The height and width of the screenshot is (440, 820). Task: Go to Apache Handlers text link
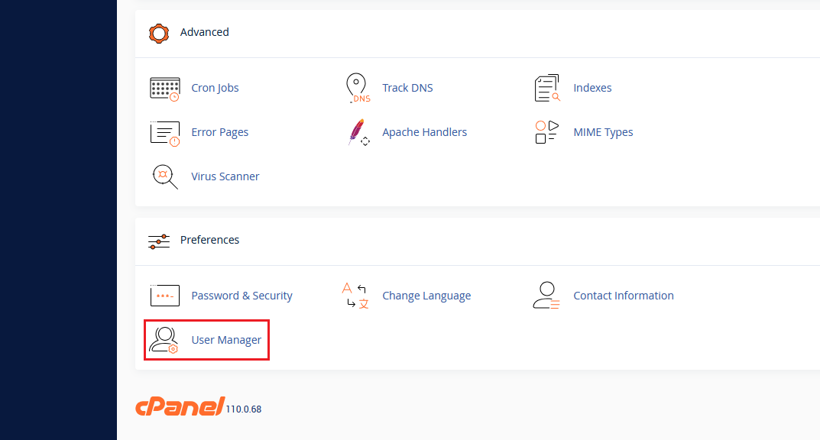tap(424, 132)
